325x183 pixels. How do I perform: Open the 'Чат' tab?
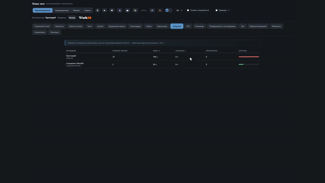pyautogui.click(x=242, y=26)
